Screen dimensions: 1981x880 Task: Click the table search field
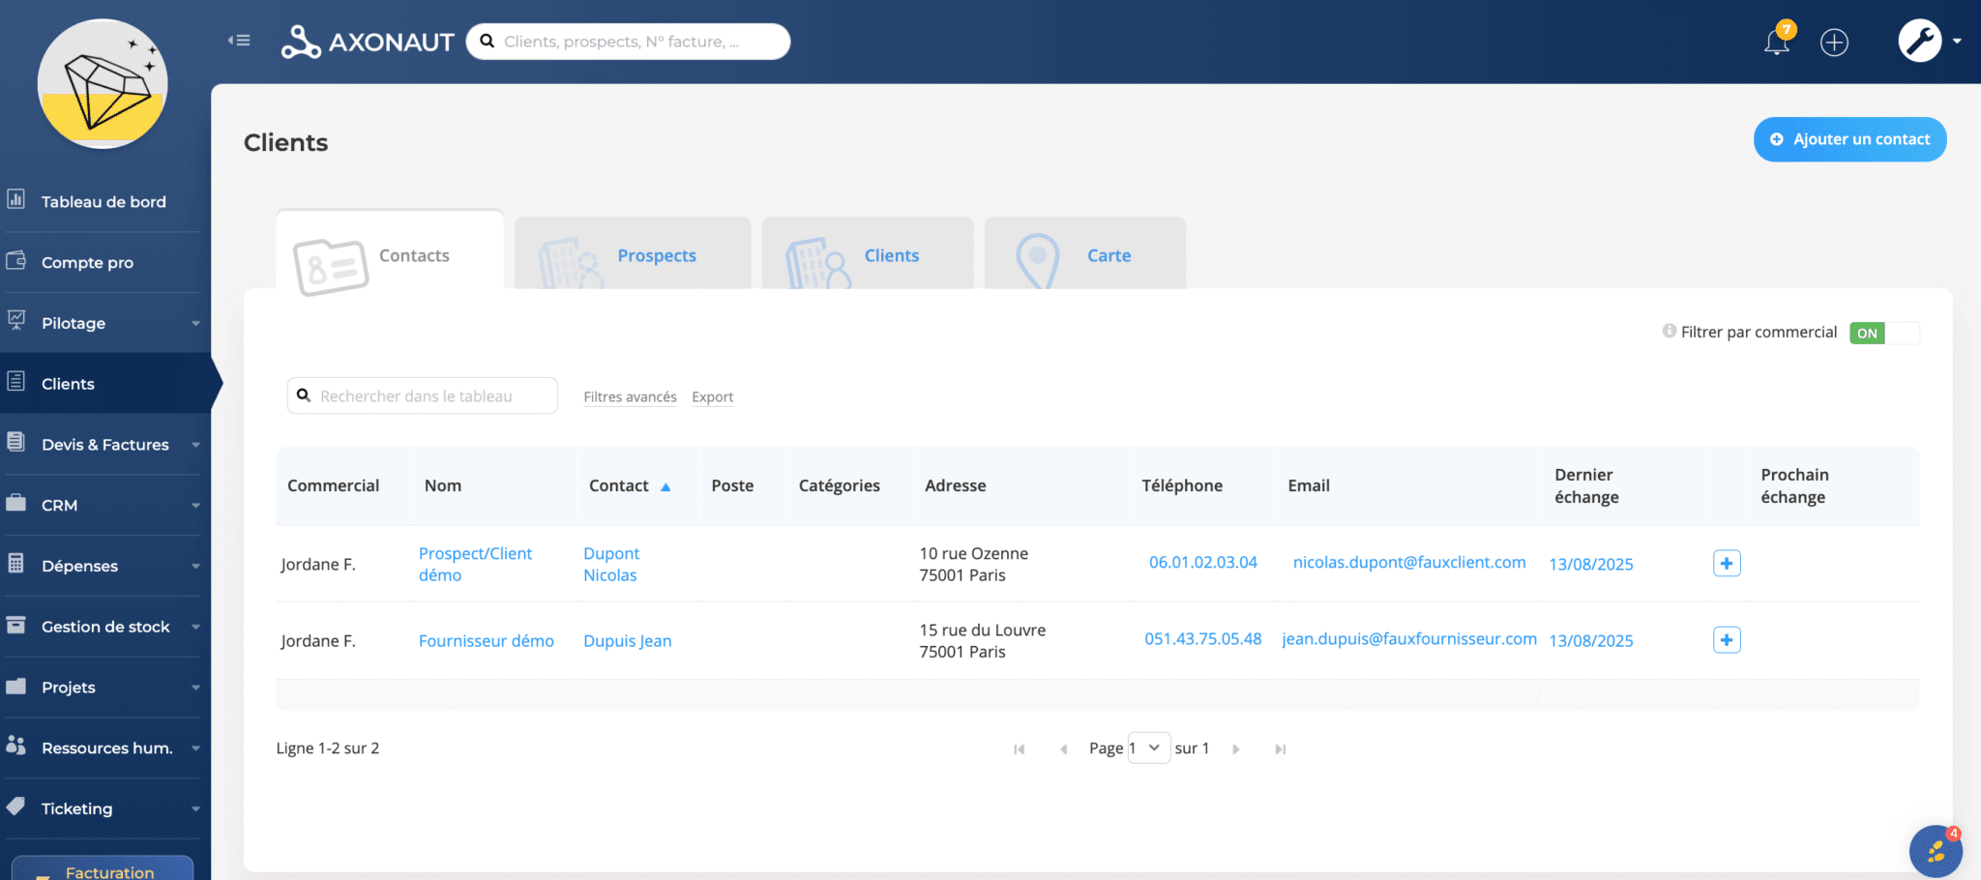point(422,395)
